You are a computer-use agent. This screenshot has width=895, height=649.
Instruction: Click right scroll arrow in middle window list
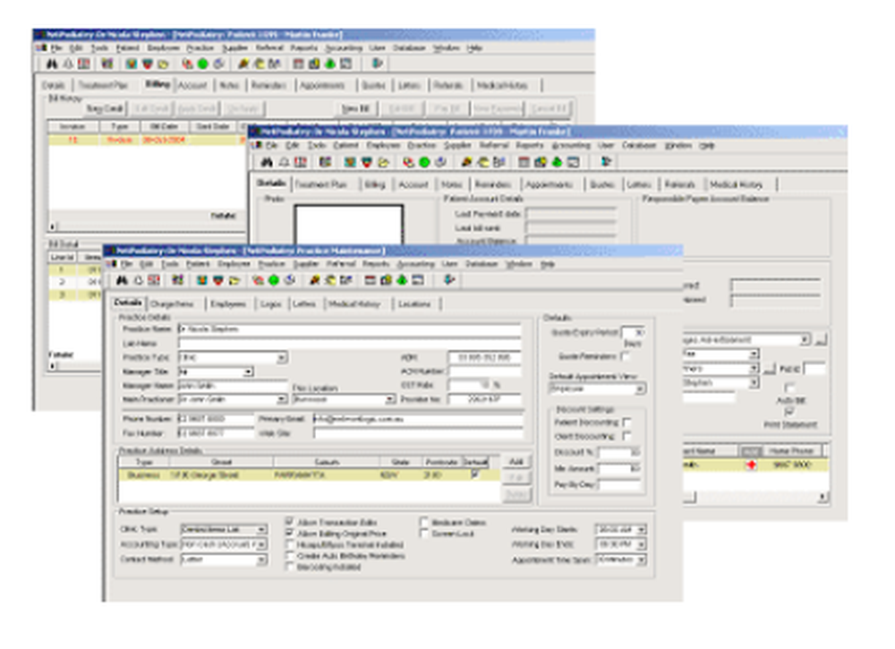coord(822,497)
